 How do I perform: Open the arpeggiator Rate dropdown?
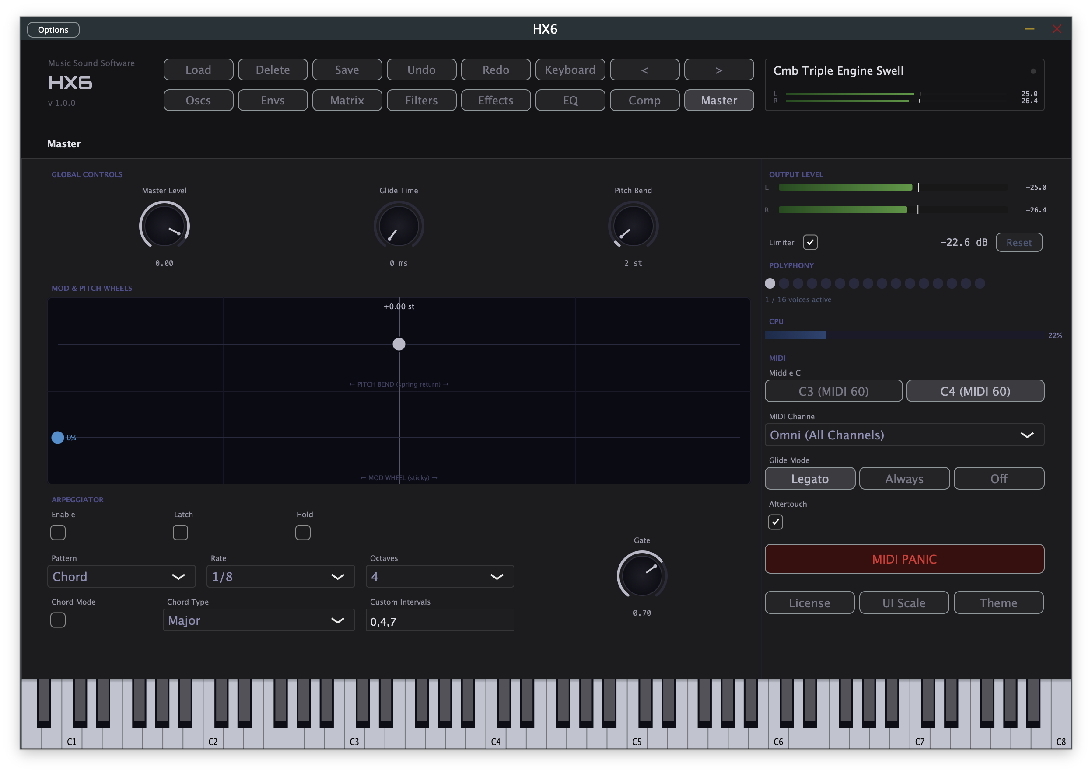point(280,577)
